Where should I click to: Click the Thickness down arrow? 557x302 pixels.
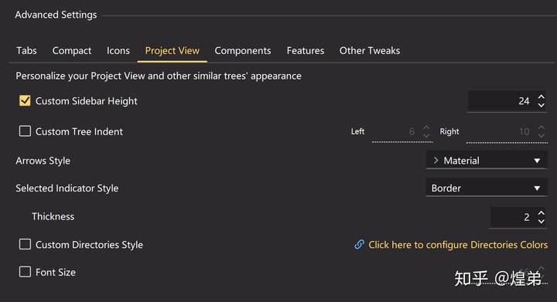(x=541, y=221)
